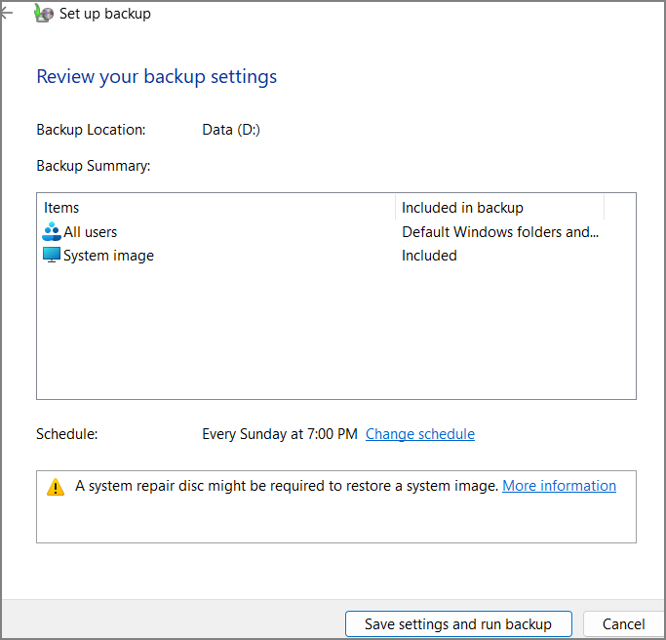
Task: Click the Every Sunday at 7:00 PM text
Action: tap(279, 434)
